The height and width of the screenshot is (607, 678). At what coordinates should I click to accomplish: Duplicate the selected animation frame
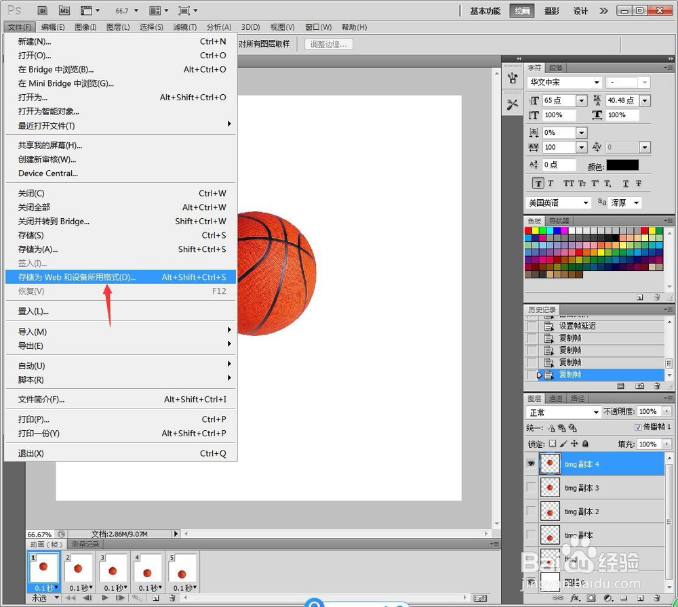point(156,598)
